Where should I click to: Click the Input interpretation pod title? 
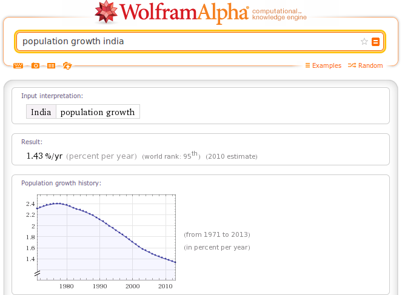(52, 96)
